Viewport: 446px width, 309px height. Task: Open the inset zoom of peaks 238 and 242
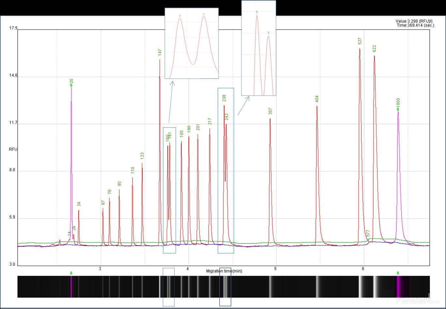point(259,48)
